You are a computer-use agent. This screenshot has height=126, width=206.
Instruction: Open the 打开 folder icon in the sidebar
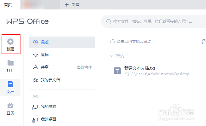click(x=10, y=63)
